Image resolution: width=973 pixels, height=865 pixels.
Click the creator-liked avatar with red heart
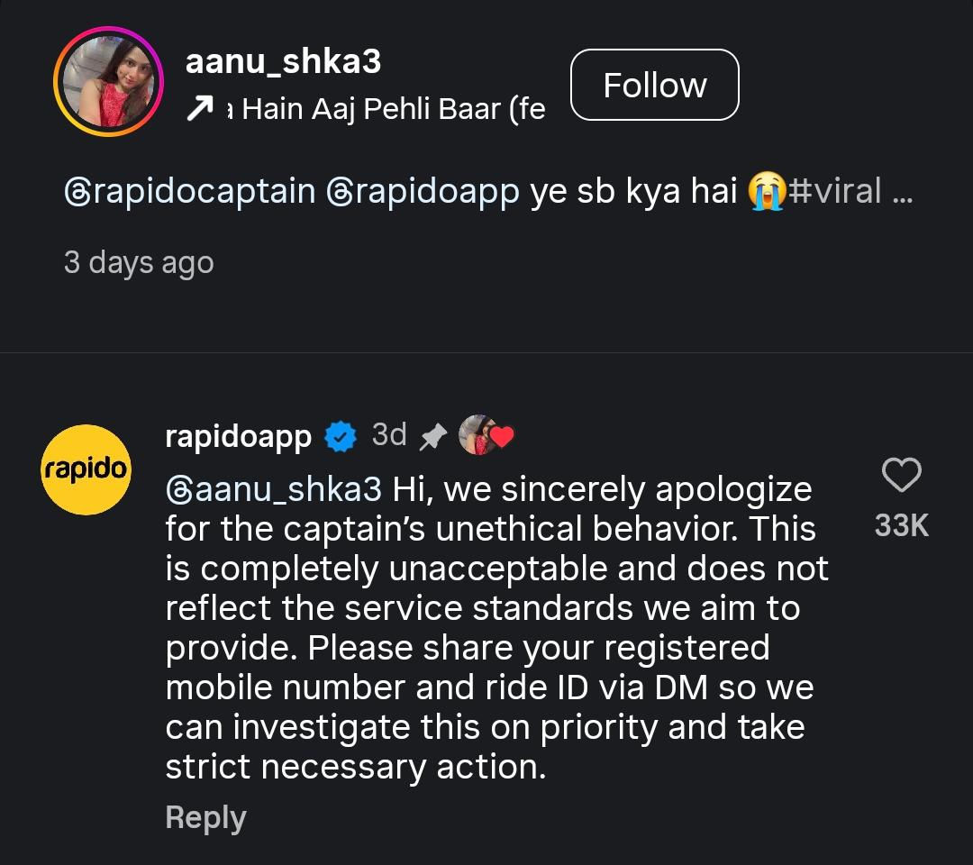pos(486,436)
